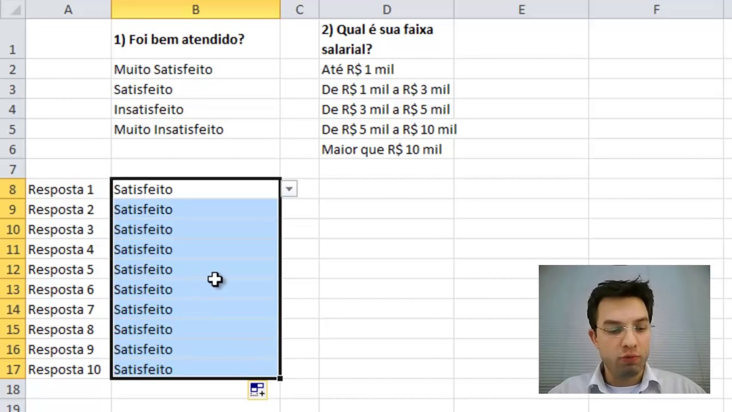The image size is (732, 412).
Task: Click cell 'Resposta 1'
Action: click(68, 189)
